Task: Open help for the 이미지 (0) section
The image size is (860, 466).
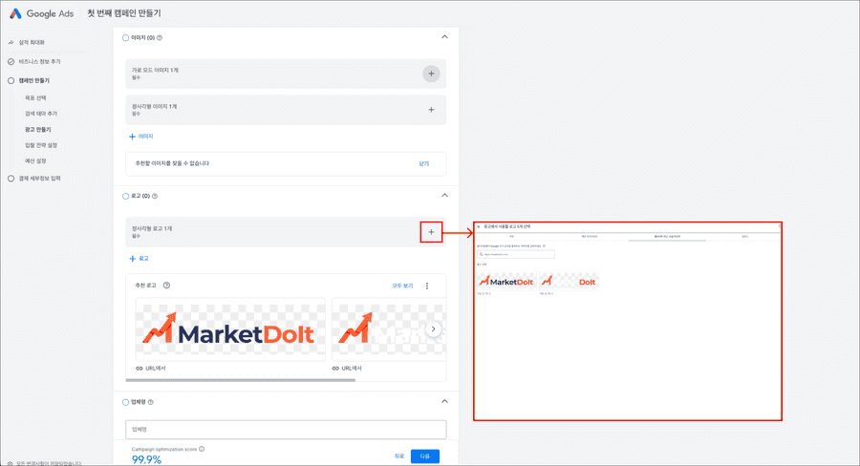Action: tap(160, 38)
